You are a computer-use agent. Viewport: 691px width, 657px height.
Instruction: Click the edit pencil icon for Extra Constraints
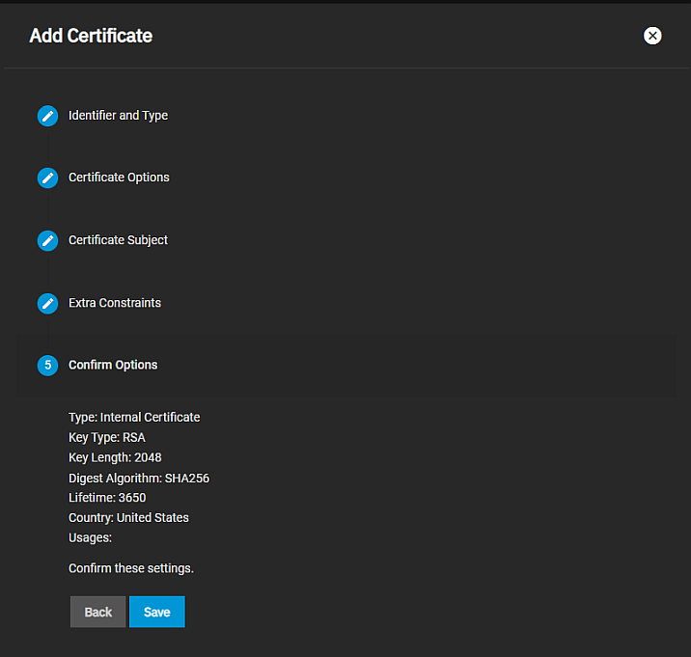pyautogui.click(x=47, y=304)
